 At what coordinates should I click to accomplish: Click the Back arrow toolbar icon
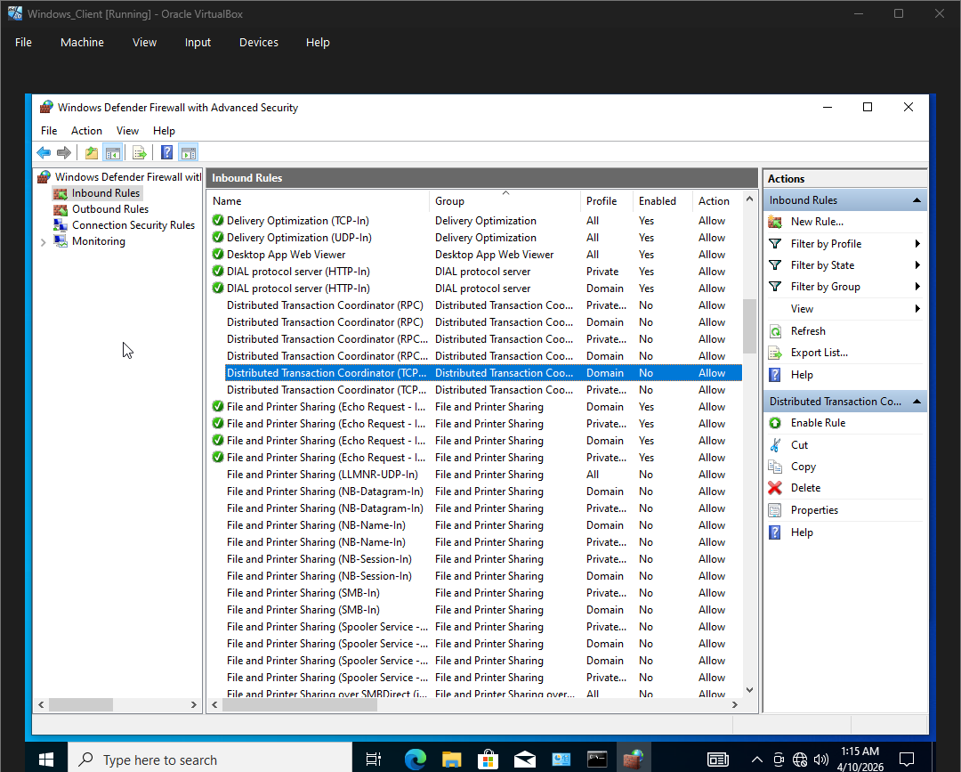click(44, 152)
